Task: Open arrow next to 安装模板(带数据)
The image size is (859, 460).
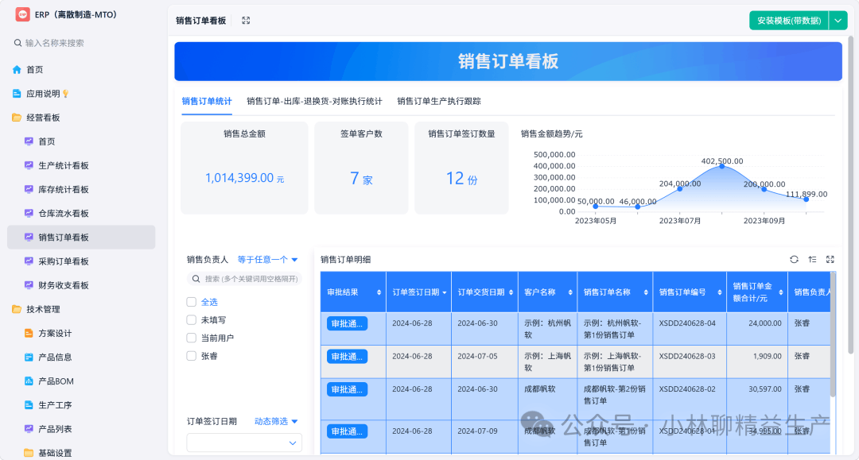Action: coord(838,21)
